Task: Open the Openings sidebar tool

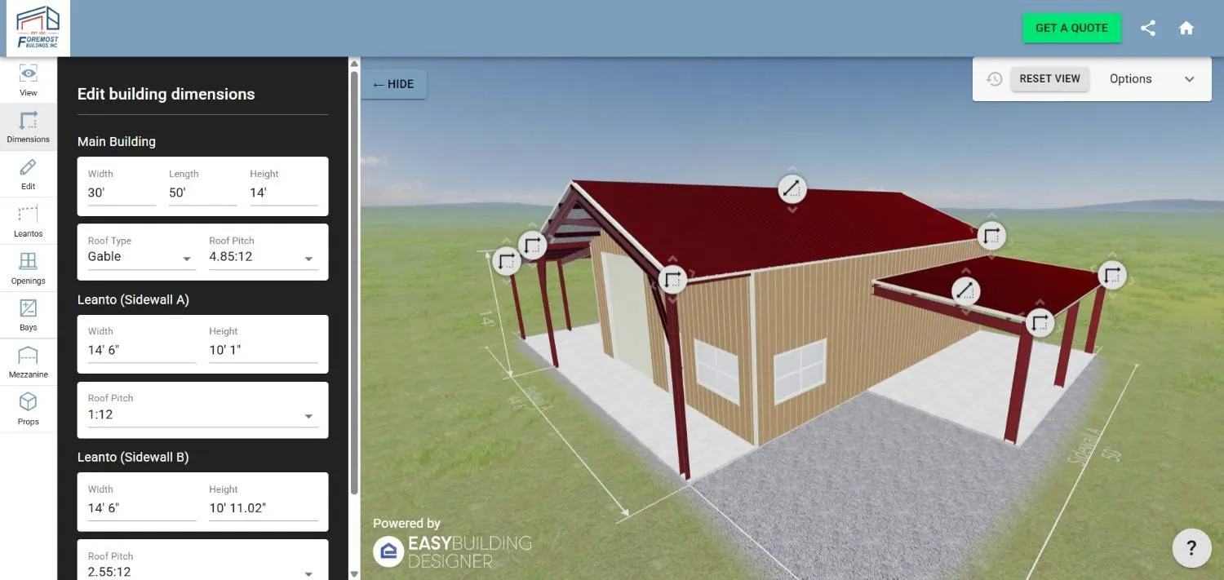Action: pyautogui.click(x=29, y=263)
